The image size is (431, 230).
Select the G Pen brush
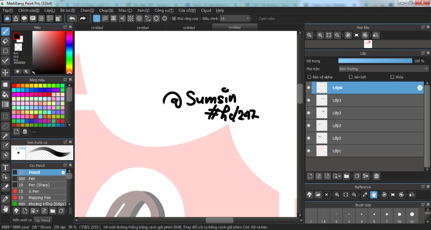pyautogui.click(x=39, y=191)
